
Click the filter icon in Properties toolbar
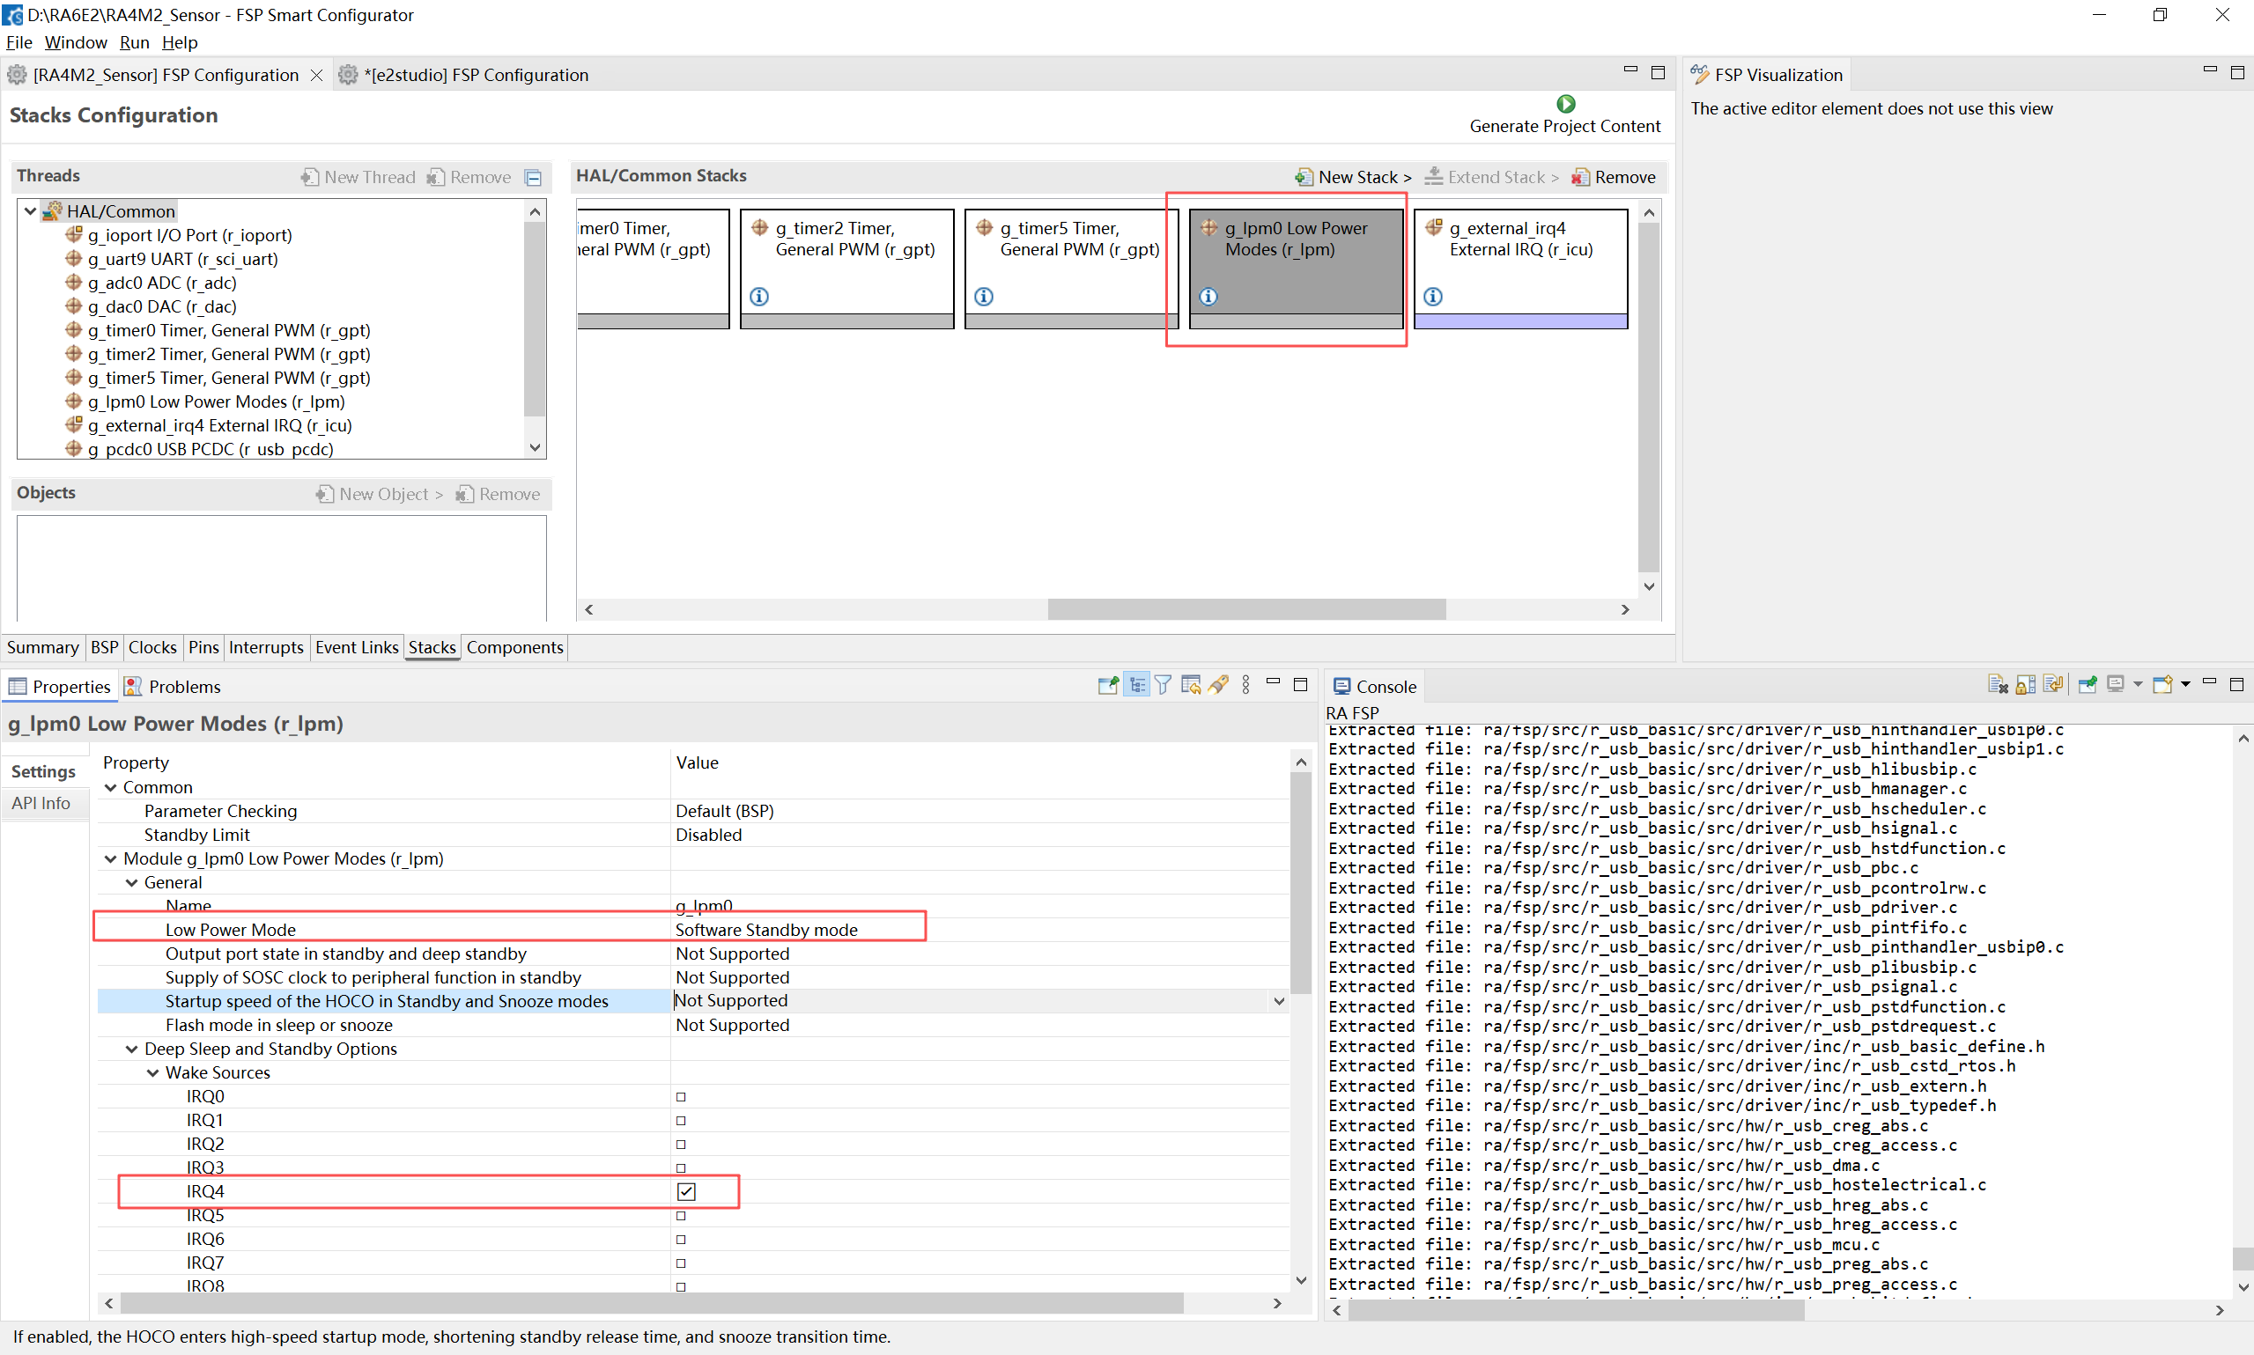pyautogui.click(x=1163, y=685)
